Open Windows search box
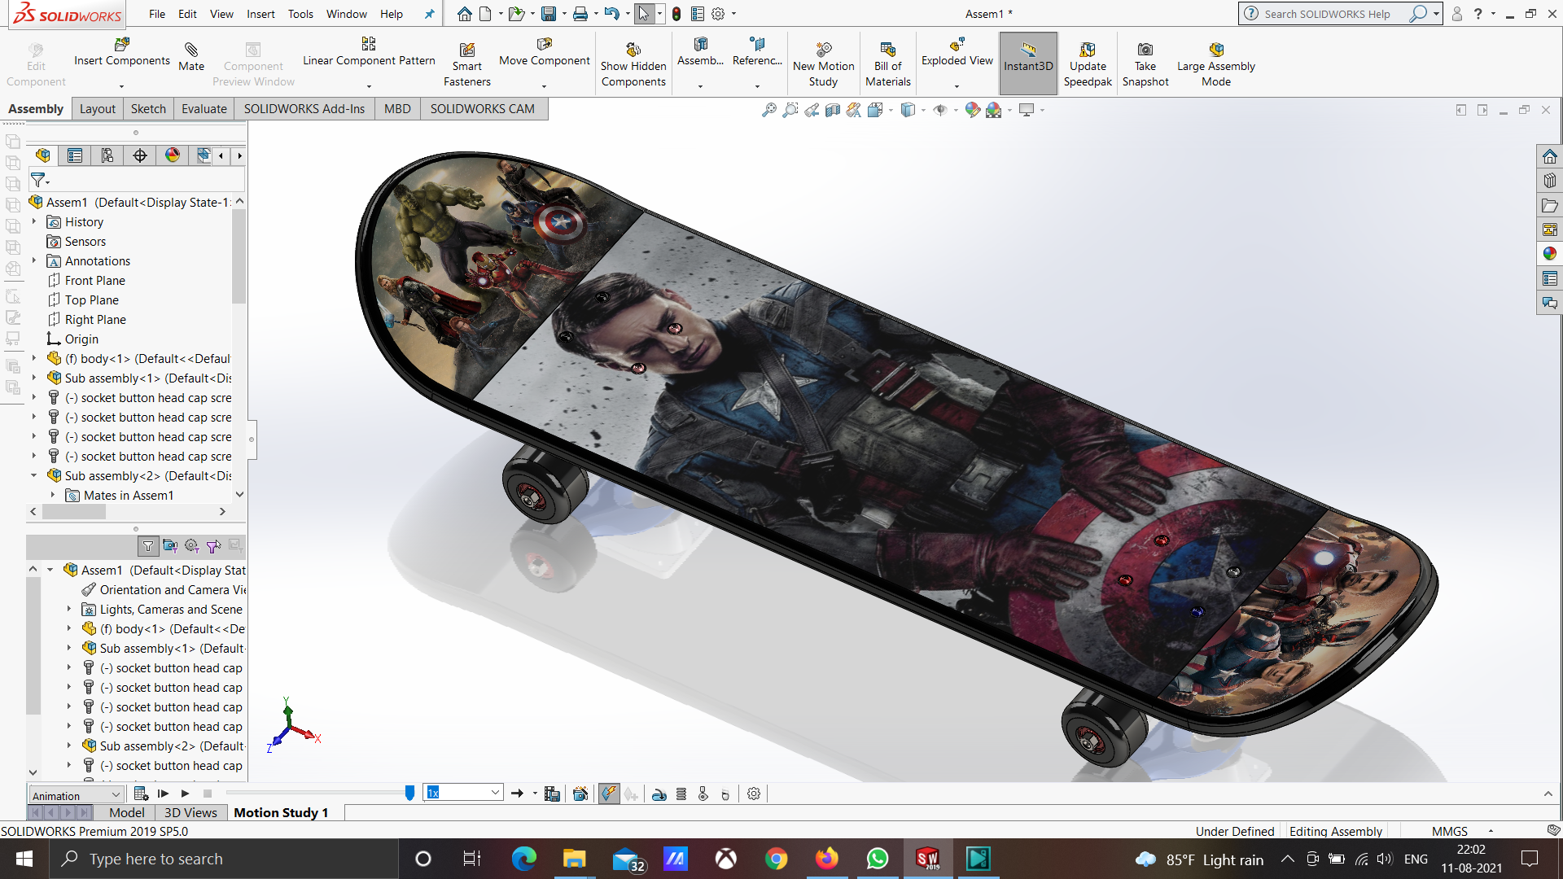Screen dimensions: 1563x879 click(224, 859)
